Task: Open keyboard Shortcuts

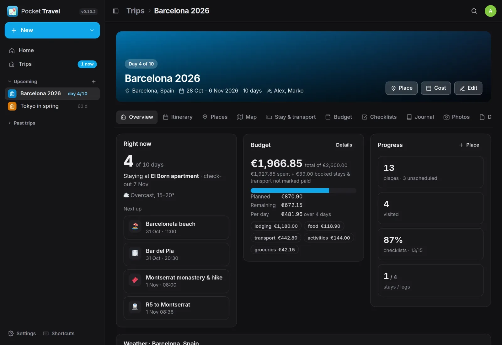Action: pos(59,333)
